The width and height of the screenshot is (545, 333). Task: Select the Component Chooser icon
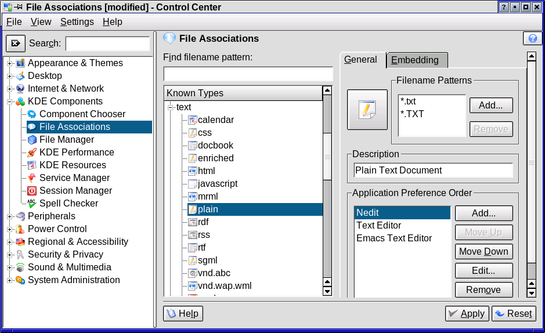32,114
